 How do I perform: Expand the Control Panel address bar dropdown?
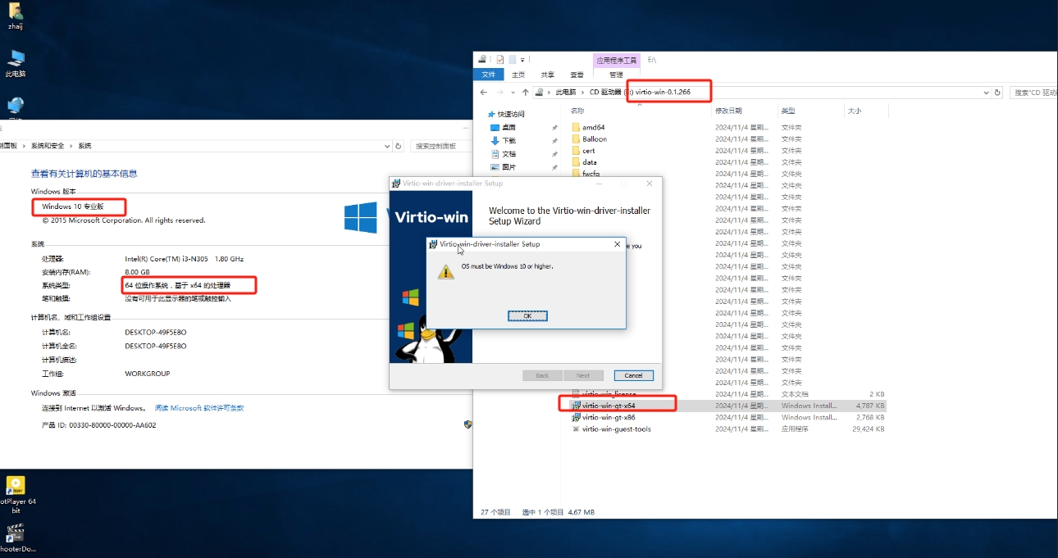[x=387, y=146]
